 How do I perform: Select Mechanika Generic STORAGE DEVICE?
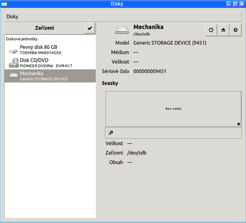pyautogui.click(x=50, y=76)
